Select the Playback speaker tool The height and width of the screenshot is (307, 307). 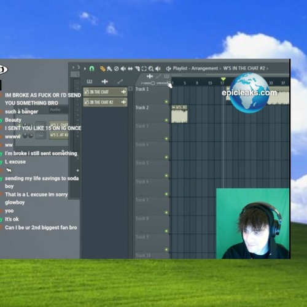[158, 69]
